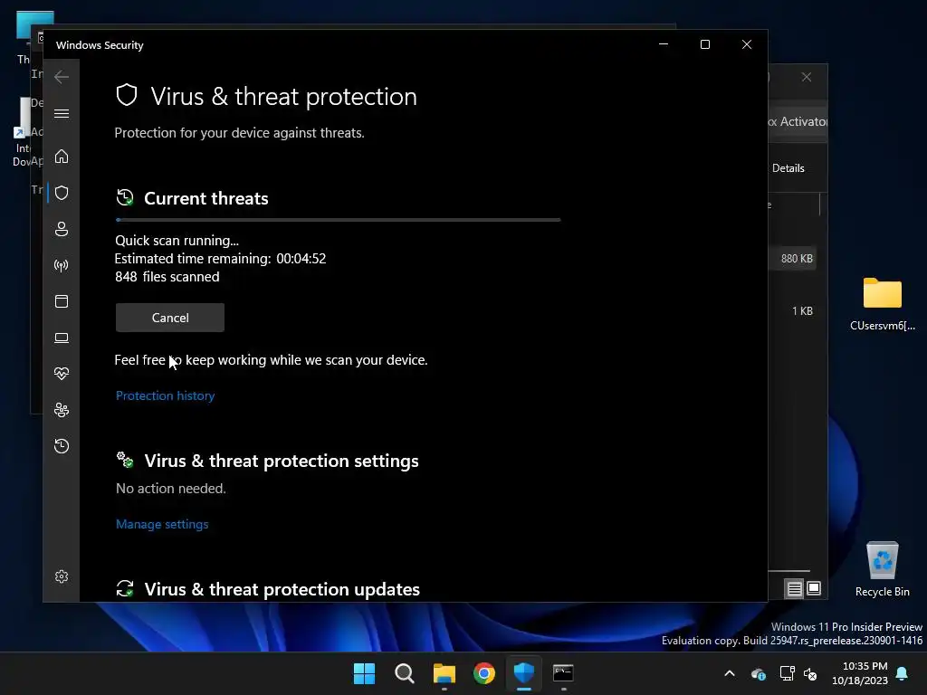Screen dimensions: 927x695
Task: Open the clock showing 10:35 PM
Action: coord(860,673)
